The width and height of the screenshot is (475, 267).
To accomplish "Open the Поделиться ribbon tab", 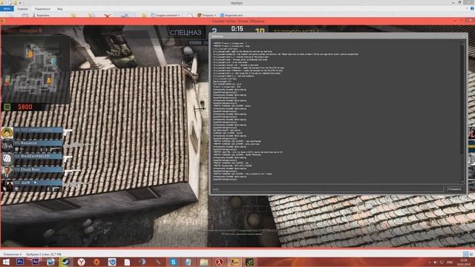I will click(42, 9).
